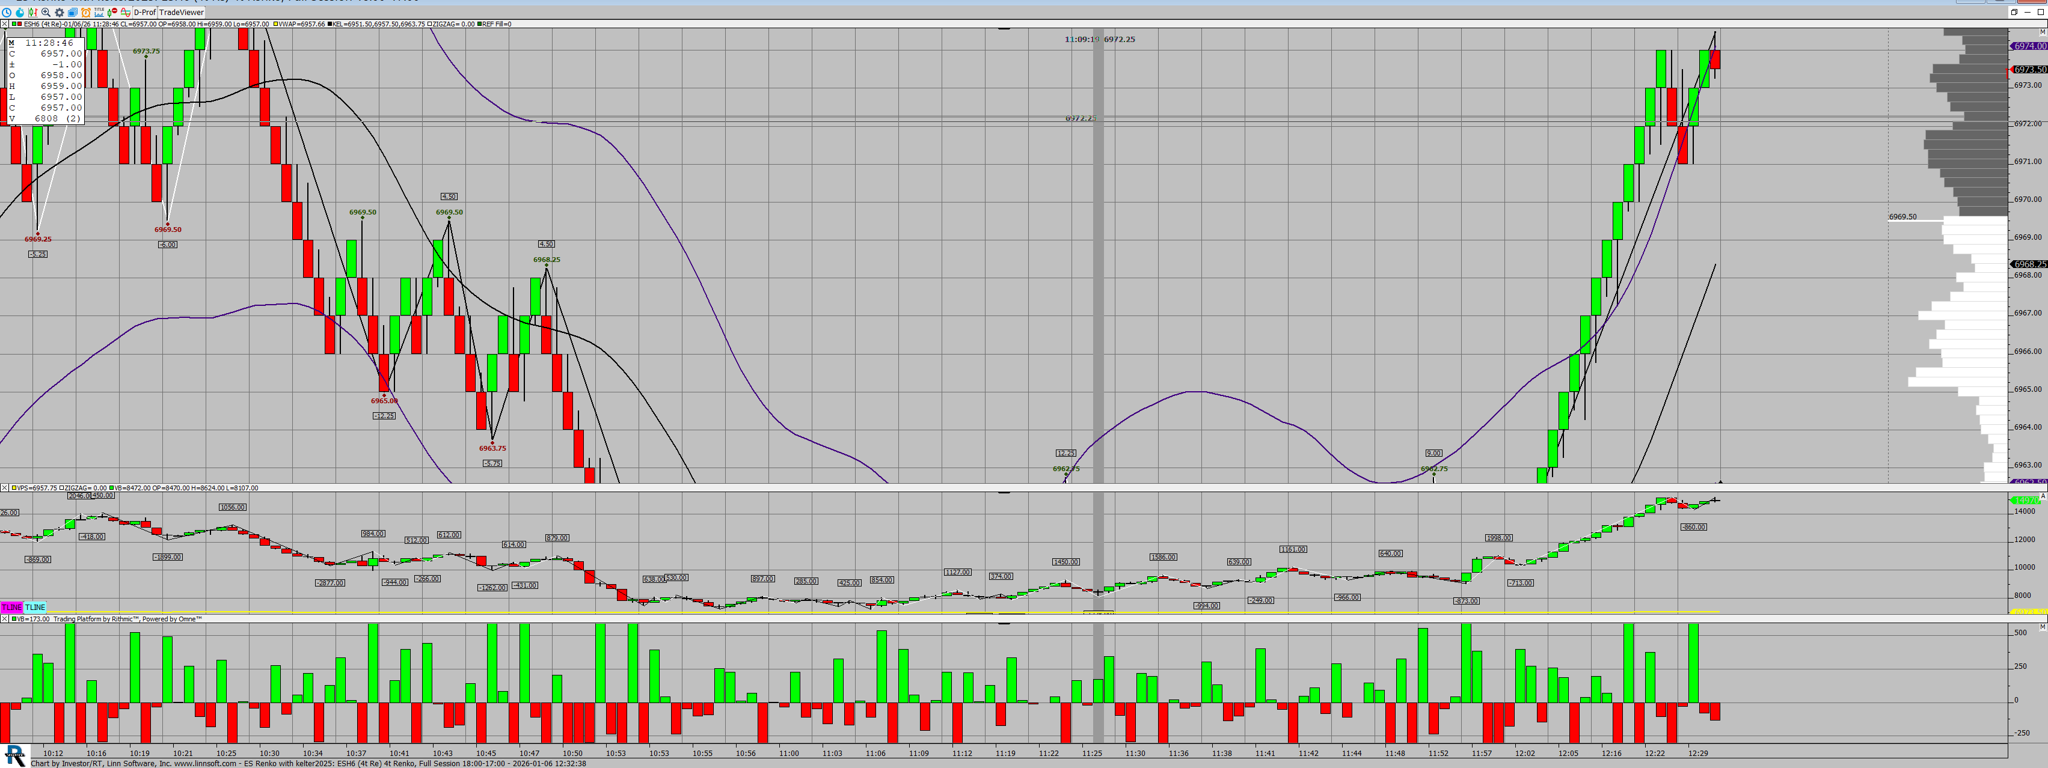The width and height of the screenshot is (2048, 768).
Task: Click the magenta TLINE button
Action: click(x=11, y=608)
